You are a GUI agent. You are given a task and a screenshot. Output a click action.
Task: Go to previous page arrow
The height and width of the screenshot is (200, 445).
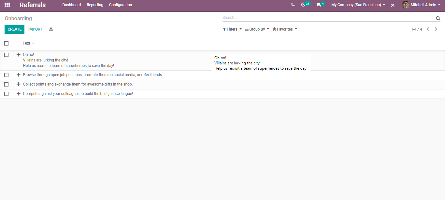[x=428, y=29]
